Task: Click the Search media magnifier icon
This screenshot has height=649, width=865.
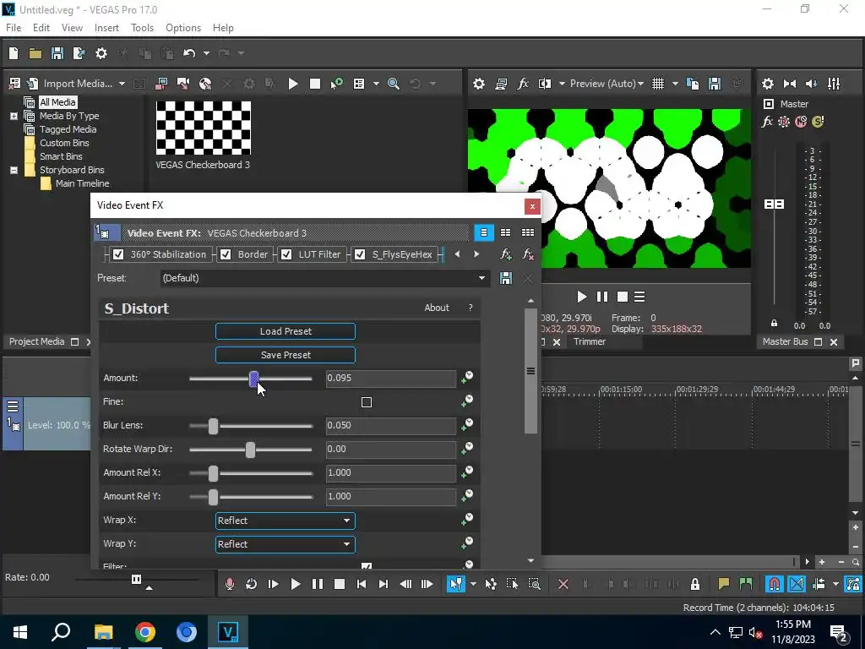Action: pos(394,84)
